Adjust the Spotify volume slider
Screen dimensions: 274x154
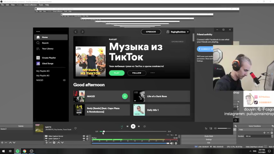[224, 128]
